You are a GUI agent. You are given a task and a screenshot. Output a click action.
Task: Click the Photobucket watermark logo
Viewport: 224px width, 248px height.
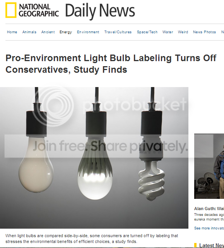point(109,105)
